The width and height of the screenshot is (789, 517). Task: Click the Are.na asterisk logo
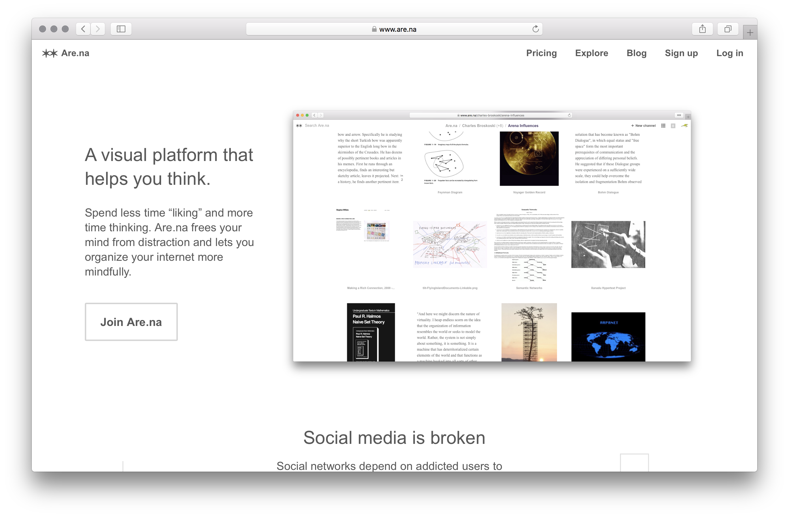[x=50, y=53]
